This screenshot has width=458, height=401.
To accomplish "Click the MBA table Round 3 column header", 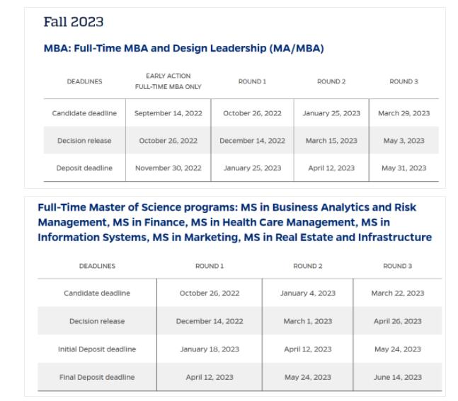I will (403, 81).
